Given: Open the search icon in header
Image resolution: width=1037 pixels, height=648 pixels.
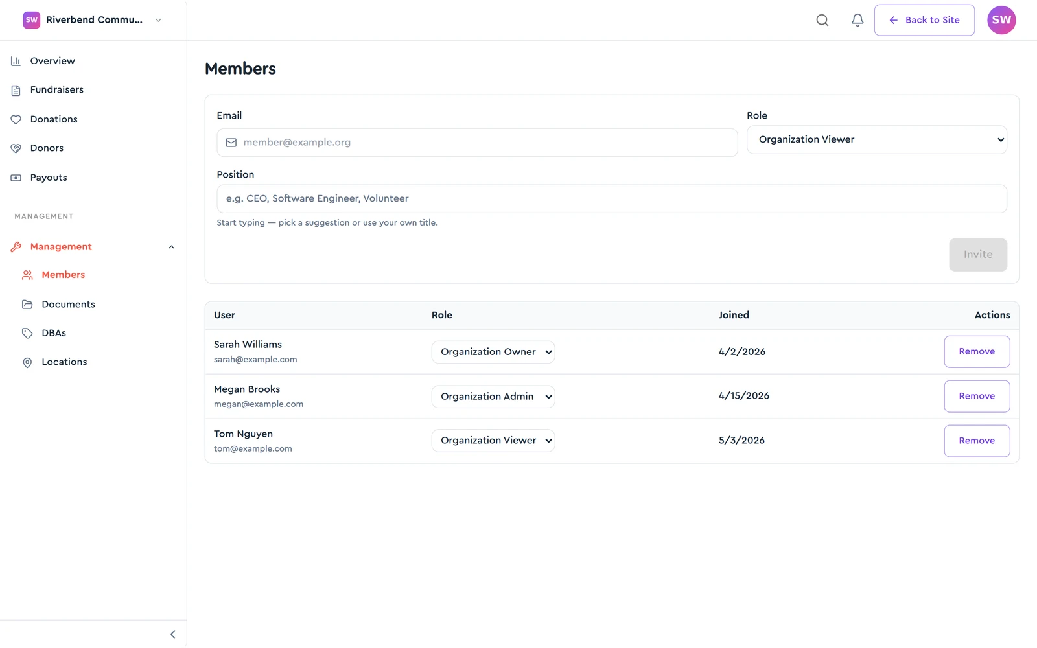Looking at the screenshot, I should [x=822, y=20].
